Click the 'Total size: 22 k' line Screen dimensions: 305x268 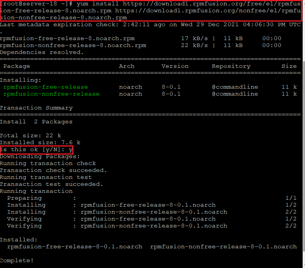(x=31, y=136)
